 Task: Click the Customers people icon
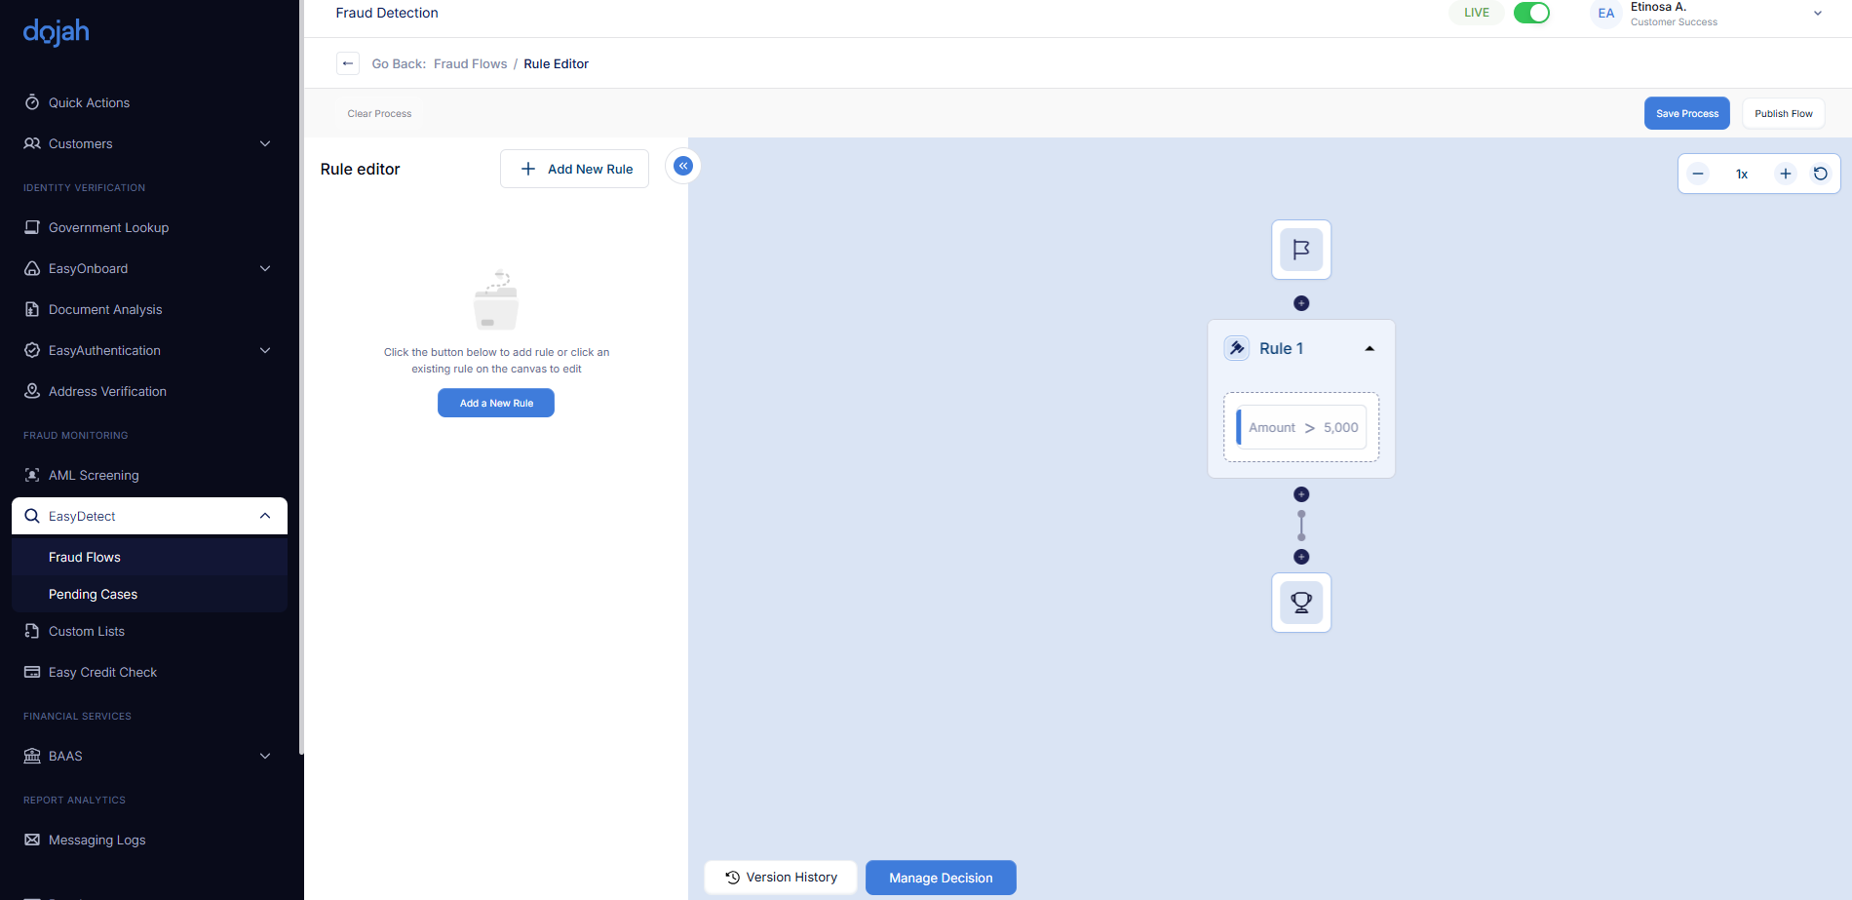coord(32,143)
